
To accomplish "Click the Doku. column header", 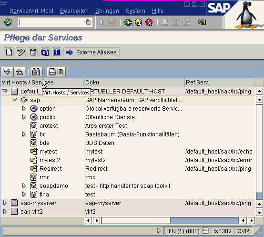I will [x=134, y=82].
